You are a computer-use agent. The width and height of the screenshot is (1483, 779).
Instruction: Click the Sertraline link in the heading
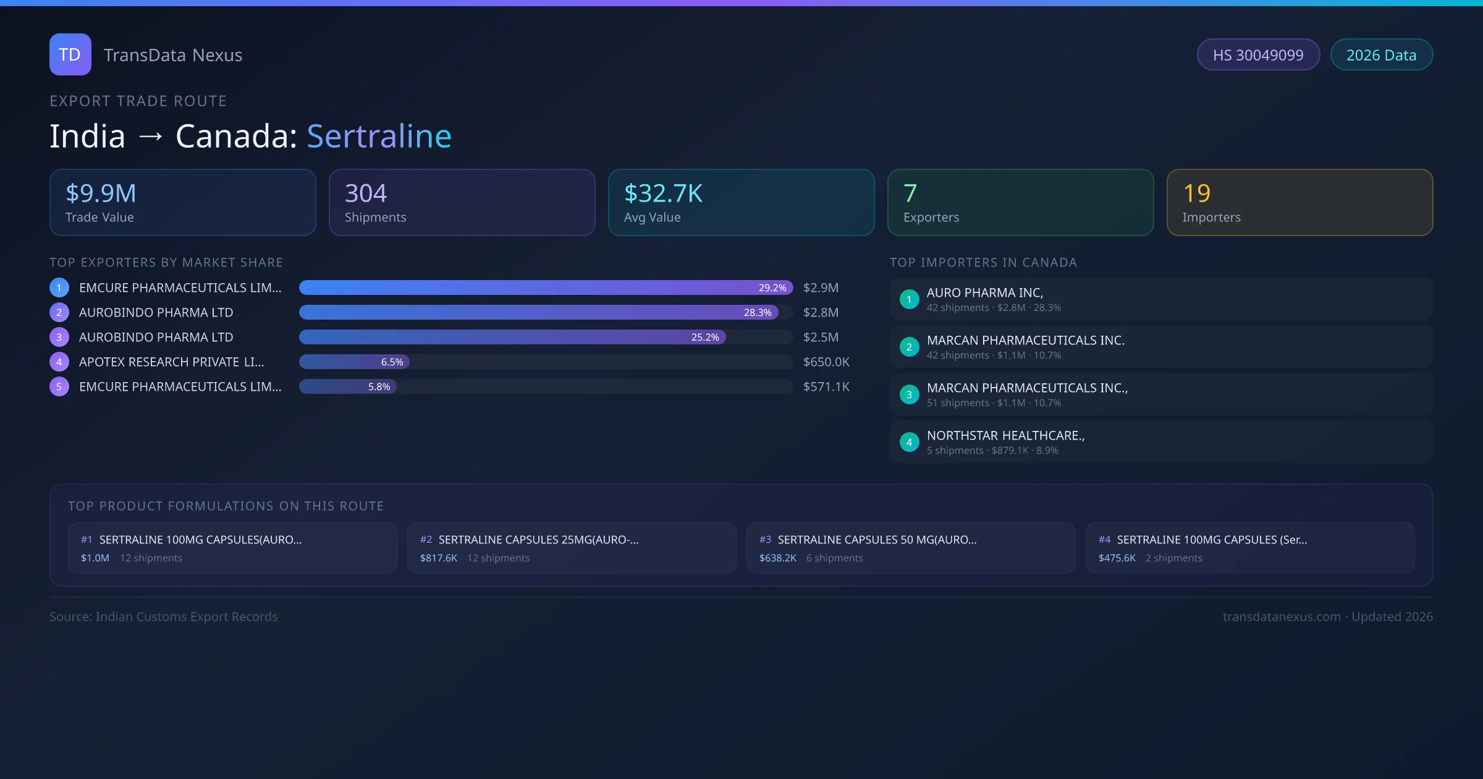click(379, 135)
